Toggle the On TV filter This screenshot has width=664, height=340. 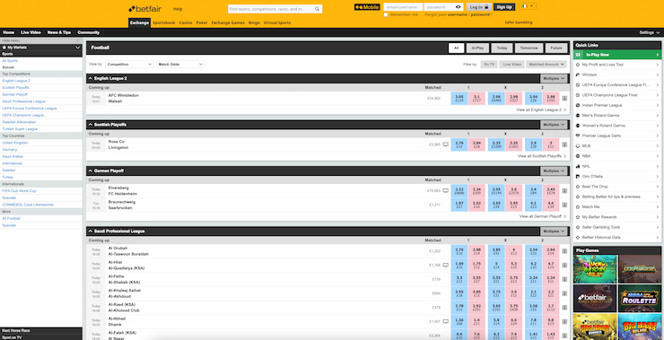pyautogui.click(x=489, y=65)
